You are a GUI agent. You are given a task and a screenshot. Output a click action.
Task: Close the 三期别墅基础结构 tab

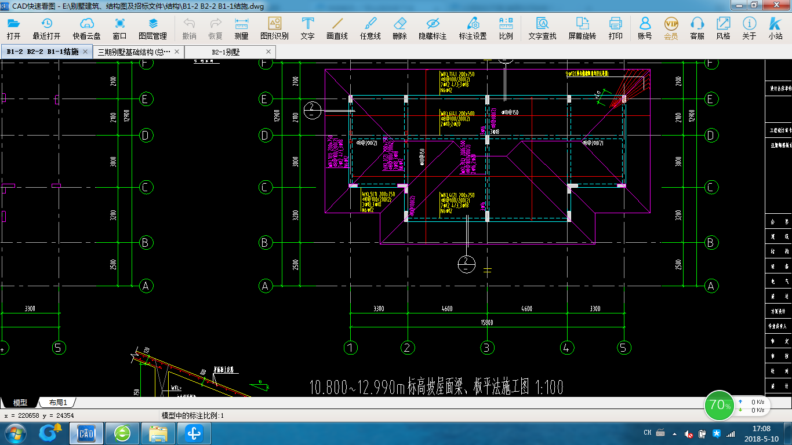coord(177,52)
